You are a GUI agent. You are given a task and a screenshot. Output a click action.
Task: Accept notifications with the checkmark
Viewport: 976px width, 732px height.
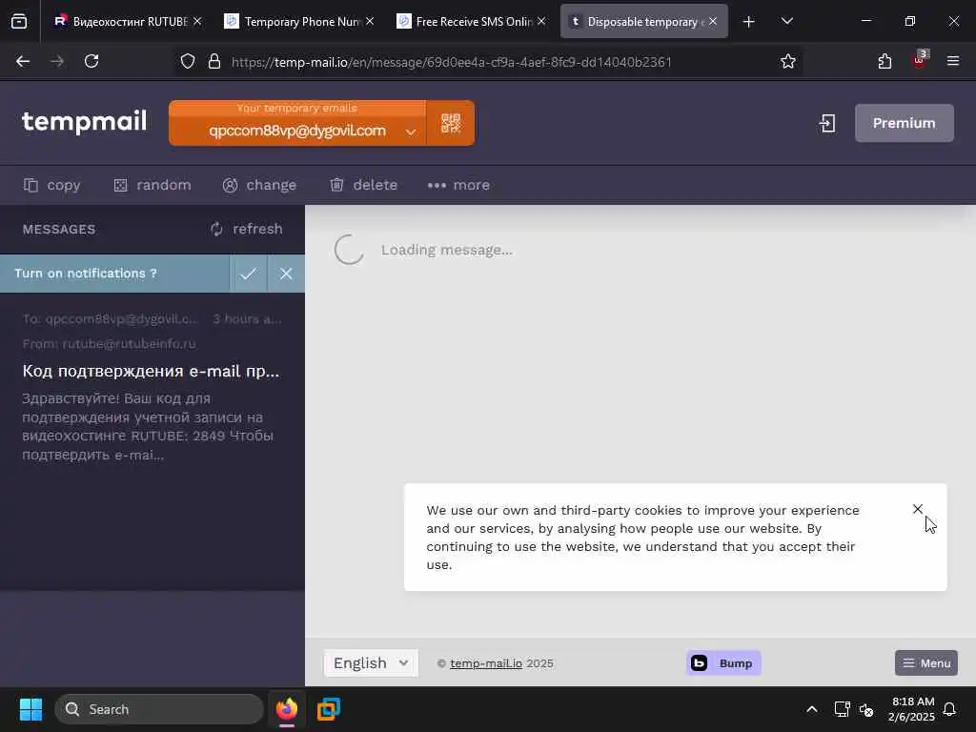pos(249,274)
